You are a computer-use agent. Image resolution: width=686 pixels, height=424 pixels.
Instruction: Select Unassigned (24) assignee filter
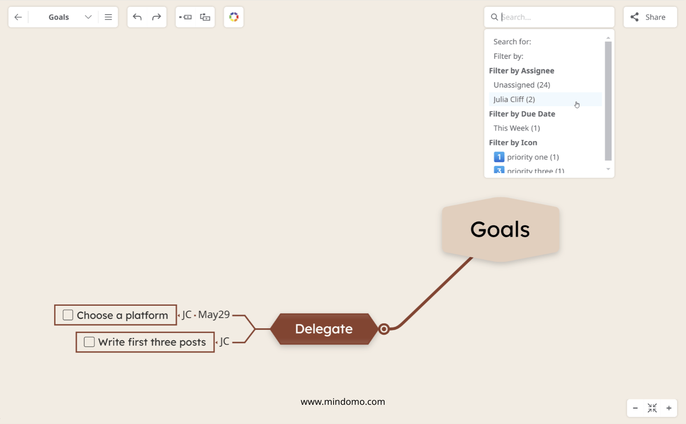click(522, 85)
